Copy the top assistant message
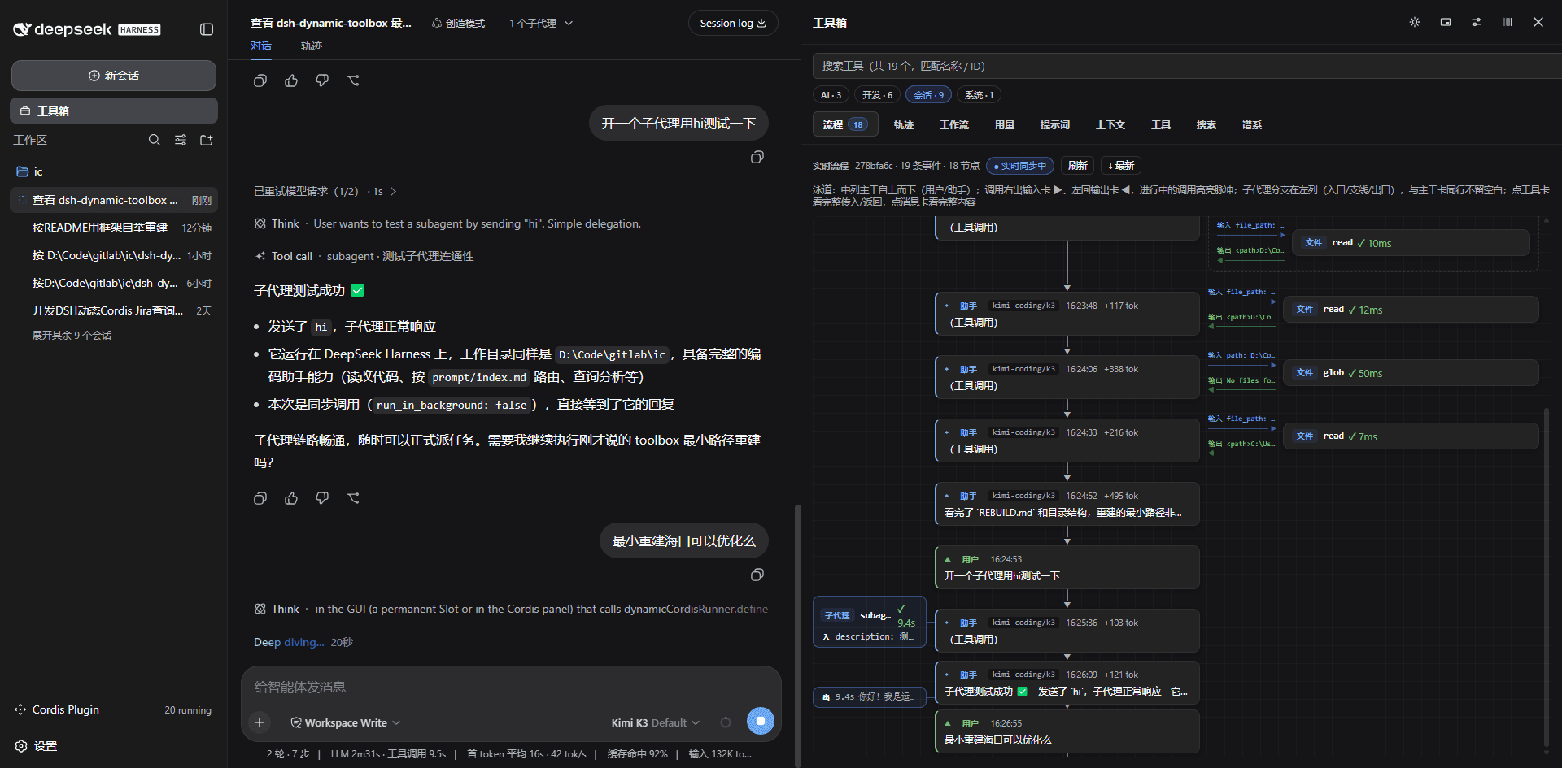Image resolution: width=1562 pixels, height=768 pixels. (260, 80)
